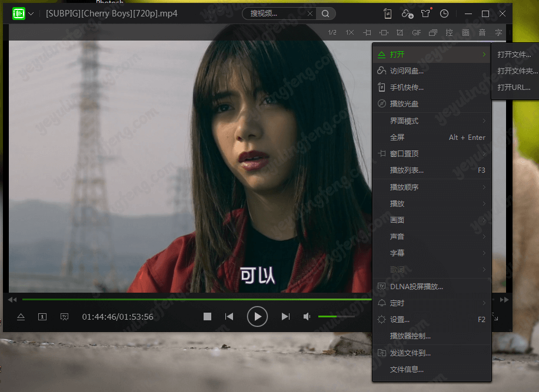Viewport: 539px width, 392px height.
Task: Adjust the green volume slider
Action: click(x=336, y=317)
